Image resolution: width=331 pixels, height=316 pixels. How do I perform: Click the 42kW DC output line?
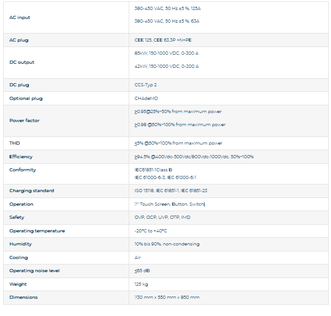[x=166, y=66]
